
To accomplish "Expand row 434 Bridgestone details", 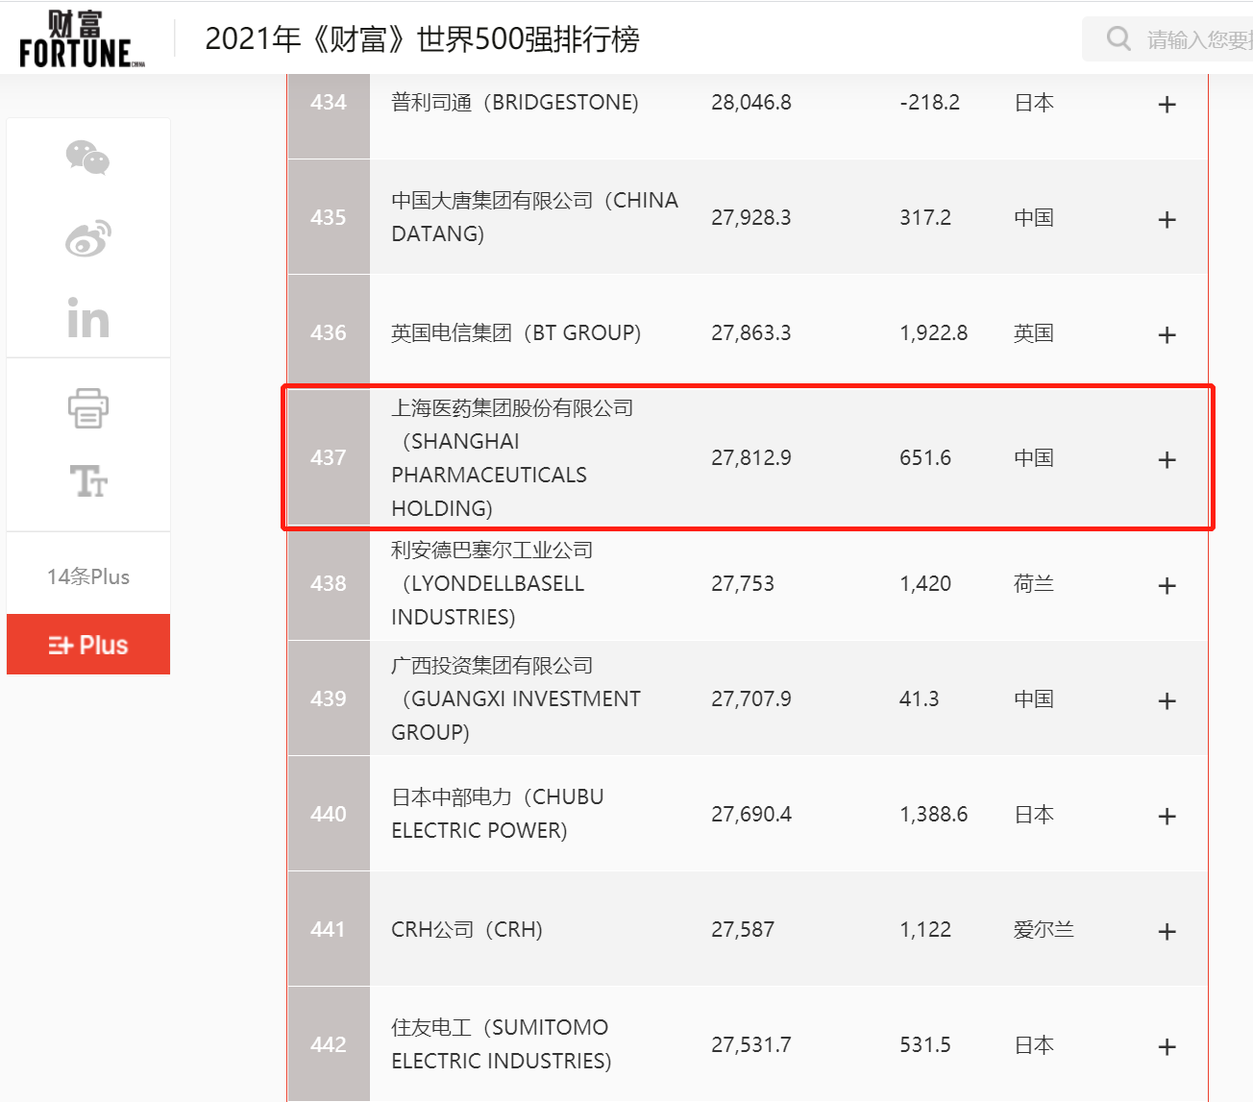I will click(x=1167, y=104).
